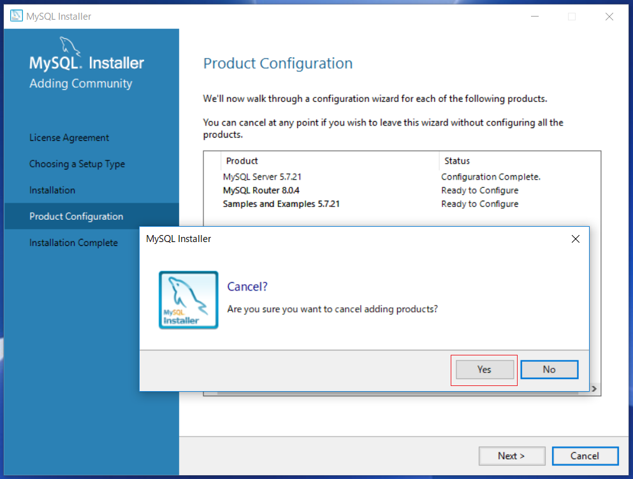Select the MySQL Router 8.0.4 product
Viewport: 633px width, 479px height.
[260, 190]
